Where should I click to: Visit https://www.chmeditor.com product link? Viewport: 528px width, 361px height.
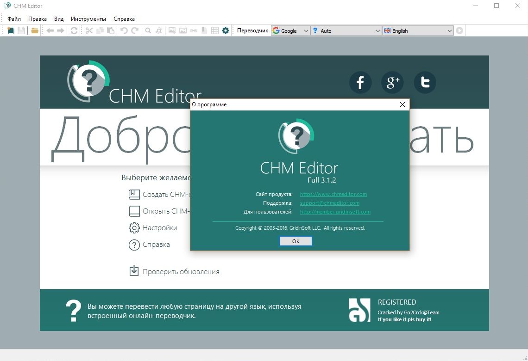click(333, 194)
